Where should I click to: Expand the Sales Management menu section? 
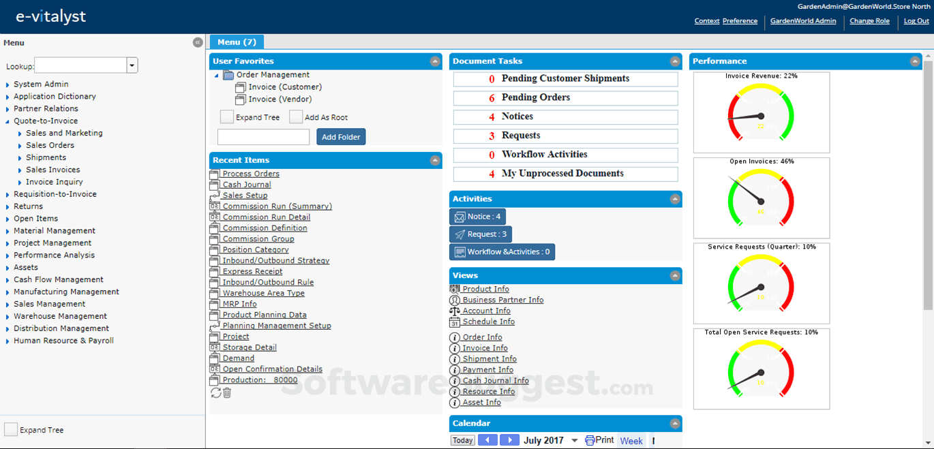point(49,304)
